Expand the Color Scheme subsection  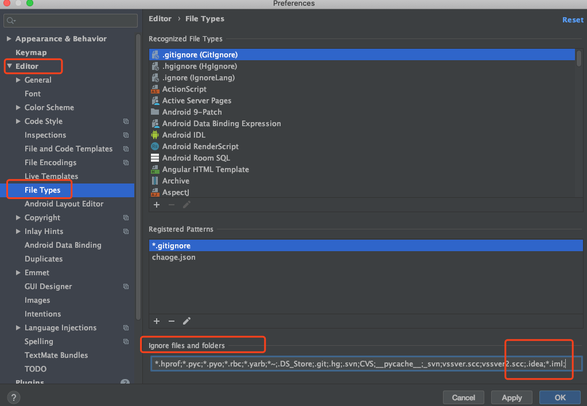click(x=18, y=107)
